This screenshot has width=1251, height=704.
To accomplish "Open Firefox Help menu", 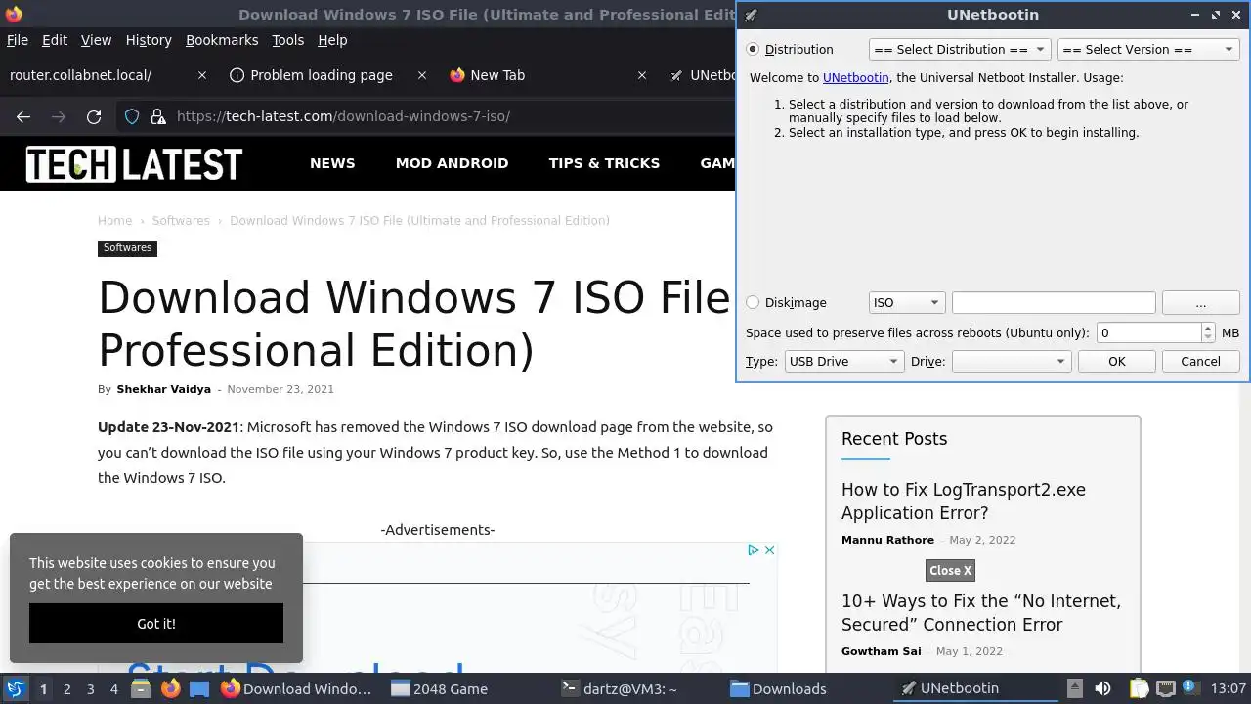I will point(332,40).
